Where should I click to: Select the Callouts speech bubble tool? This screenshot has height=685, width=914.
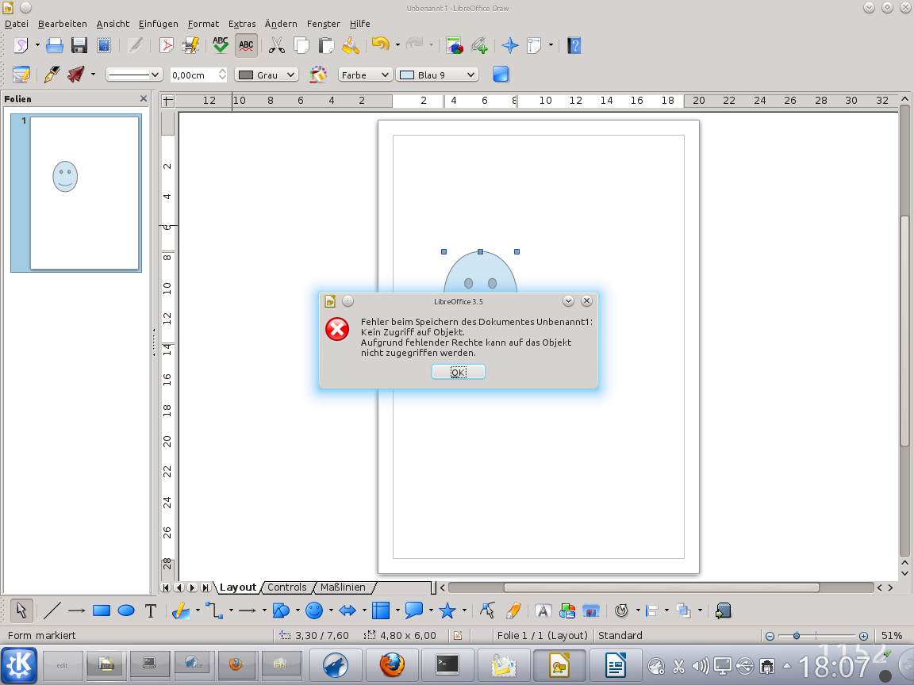(x=414, y=610)
